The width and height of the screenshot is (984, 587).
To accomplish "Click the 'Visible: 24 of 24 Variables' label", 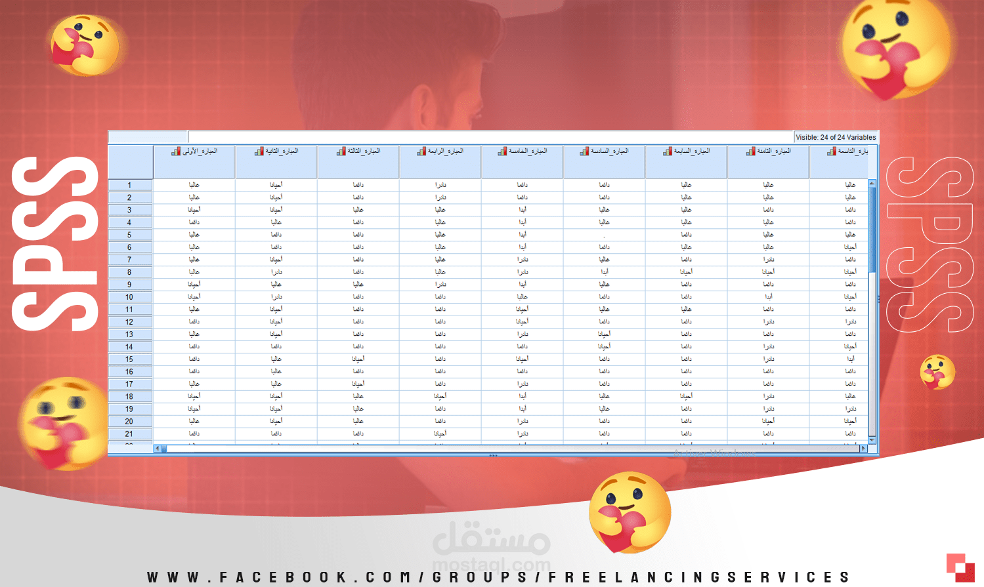I will [836, 137].
